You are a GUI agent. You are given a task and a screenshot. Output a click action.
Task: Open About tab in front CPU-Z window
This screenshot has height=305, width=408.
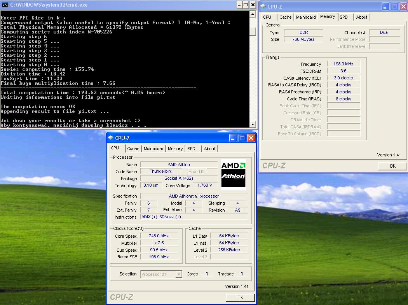[x=209, y=149]
